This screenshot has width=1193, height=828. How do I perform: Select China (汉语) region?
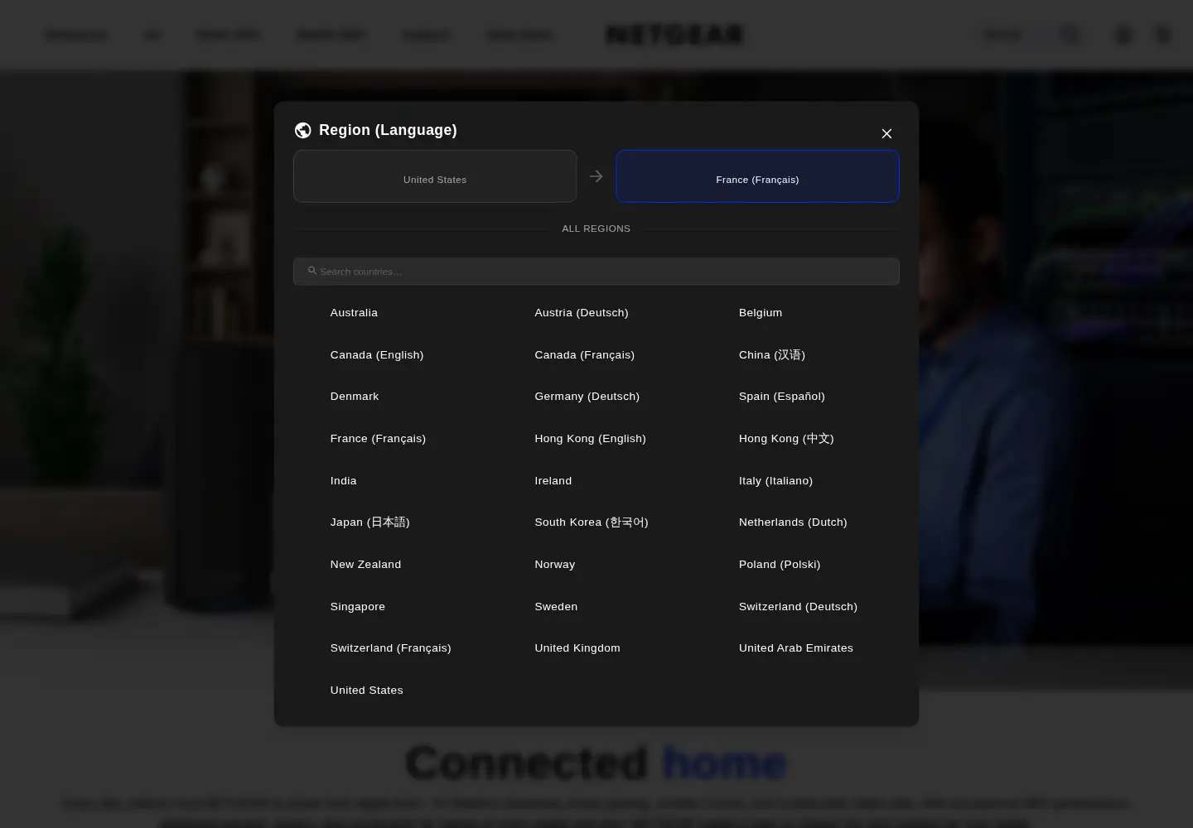(x=772, y=355)
